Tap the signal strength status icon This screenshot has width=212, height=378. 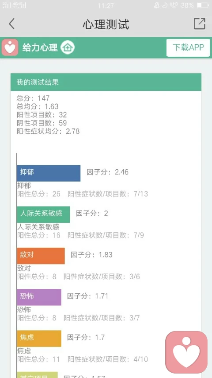(x=15, y=5)
